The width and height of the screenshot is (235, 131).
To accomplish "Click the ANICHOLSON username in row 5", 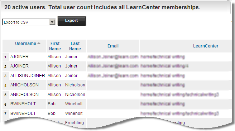I will [x=24, y=94].
